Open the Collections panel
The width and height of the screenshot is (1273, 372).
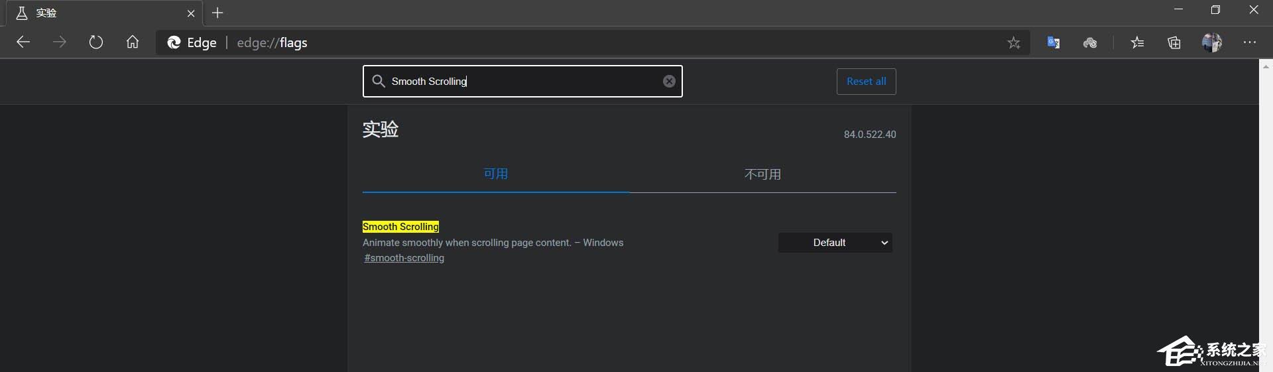pyautogui.click(x=1174, y=43)
